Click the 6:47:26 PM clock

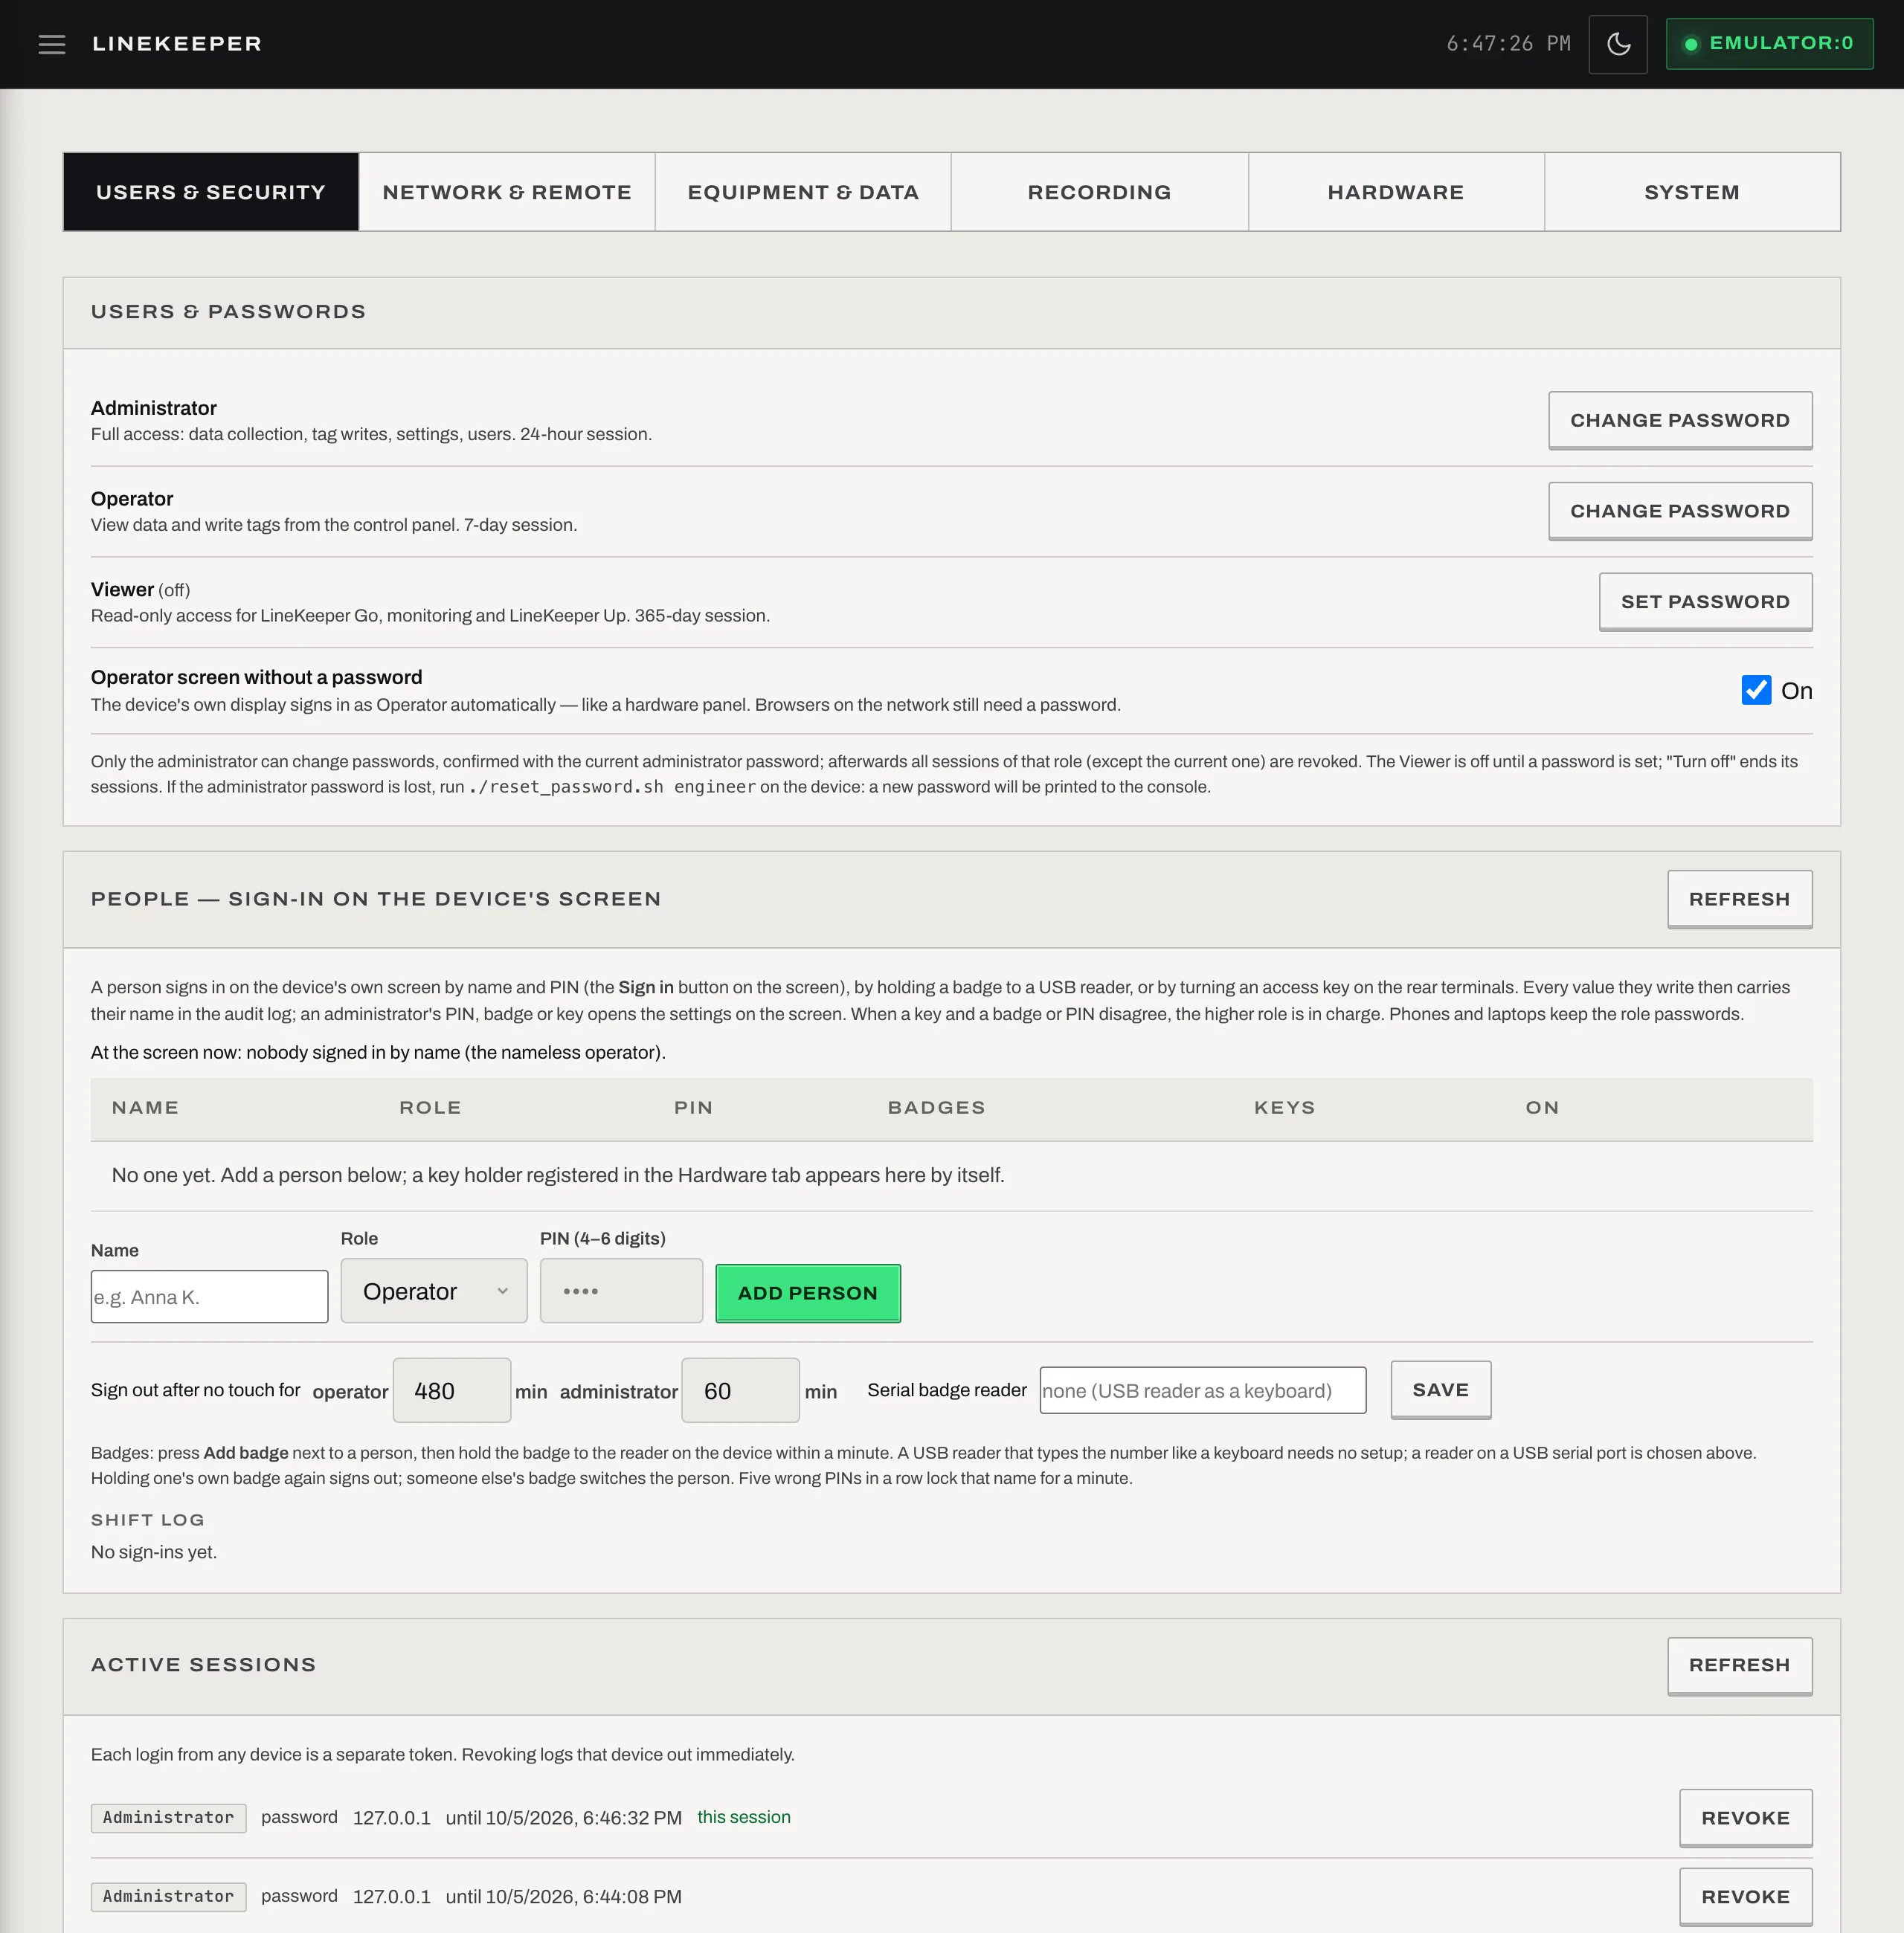[x=1508, y=44]
